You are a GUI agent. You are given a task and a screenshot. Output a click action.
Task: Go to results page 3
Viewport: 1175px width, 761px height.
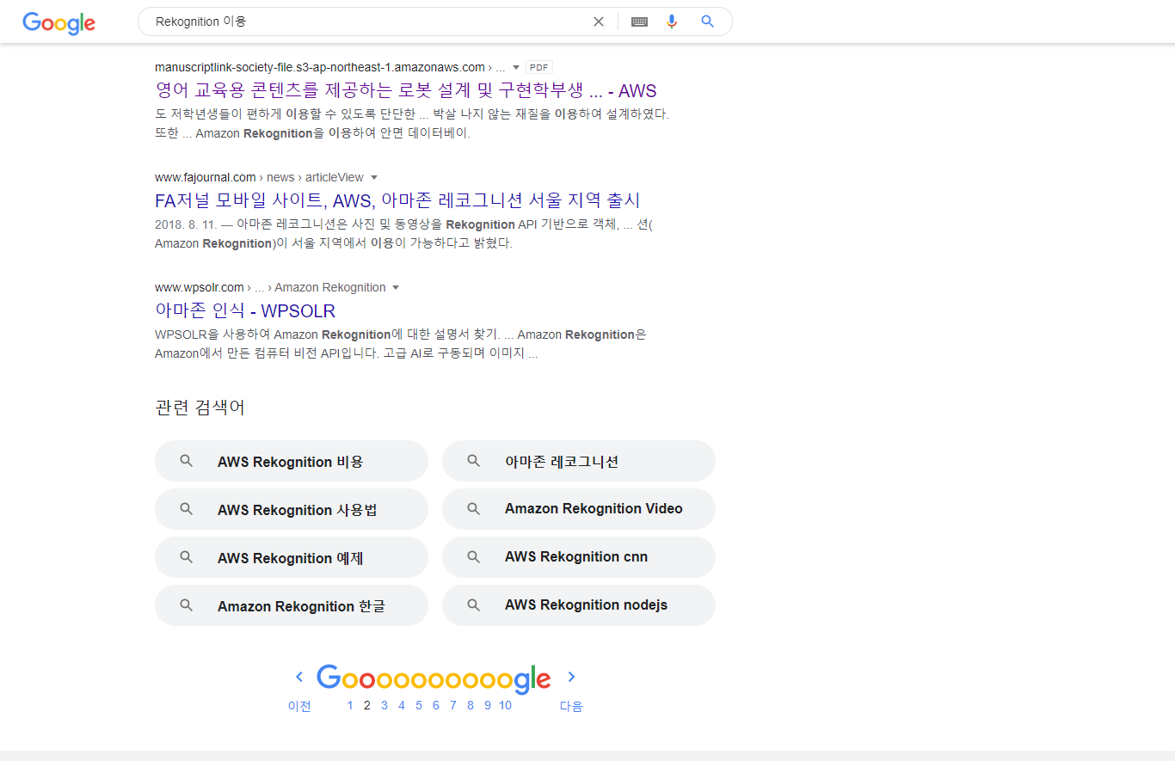pyautogui.click(x=384, y=705)
